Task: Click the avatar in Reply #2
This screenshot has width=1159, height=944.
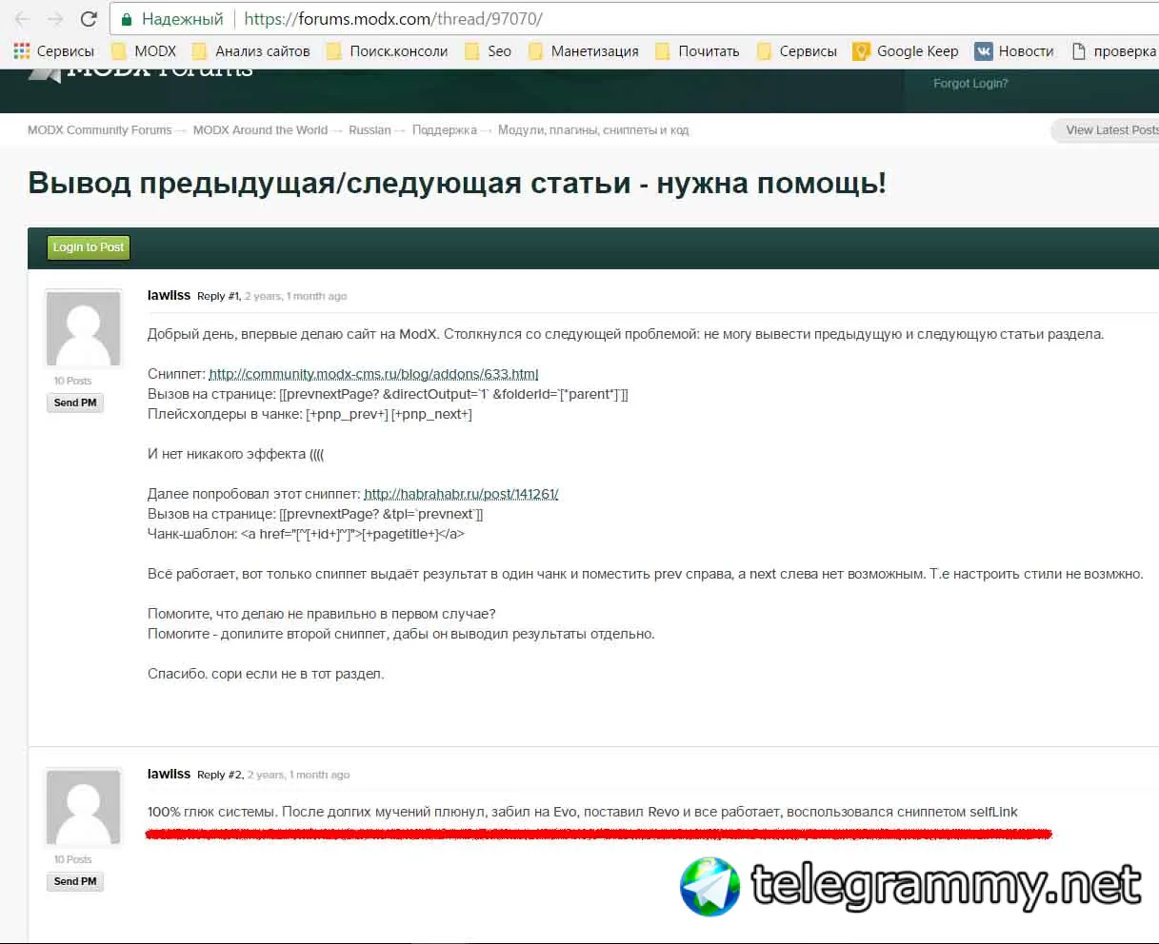Action: [84, 807]
